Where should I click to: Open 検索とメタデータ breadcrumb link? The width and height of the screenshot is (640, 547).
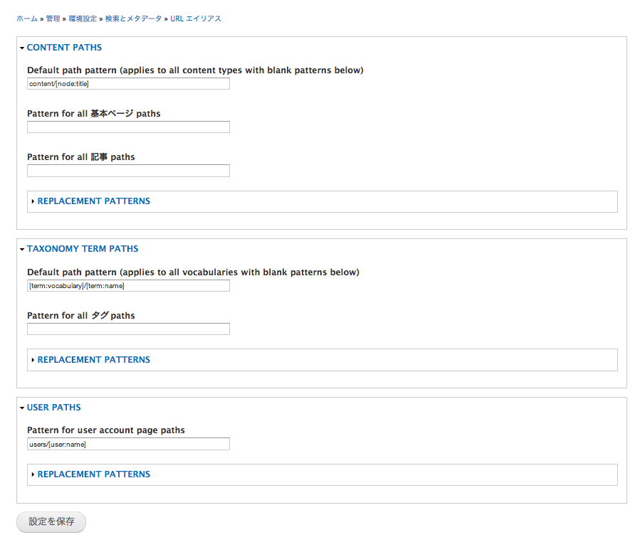(134, 18)
